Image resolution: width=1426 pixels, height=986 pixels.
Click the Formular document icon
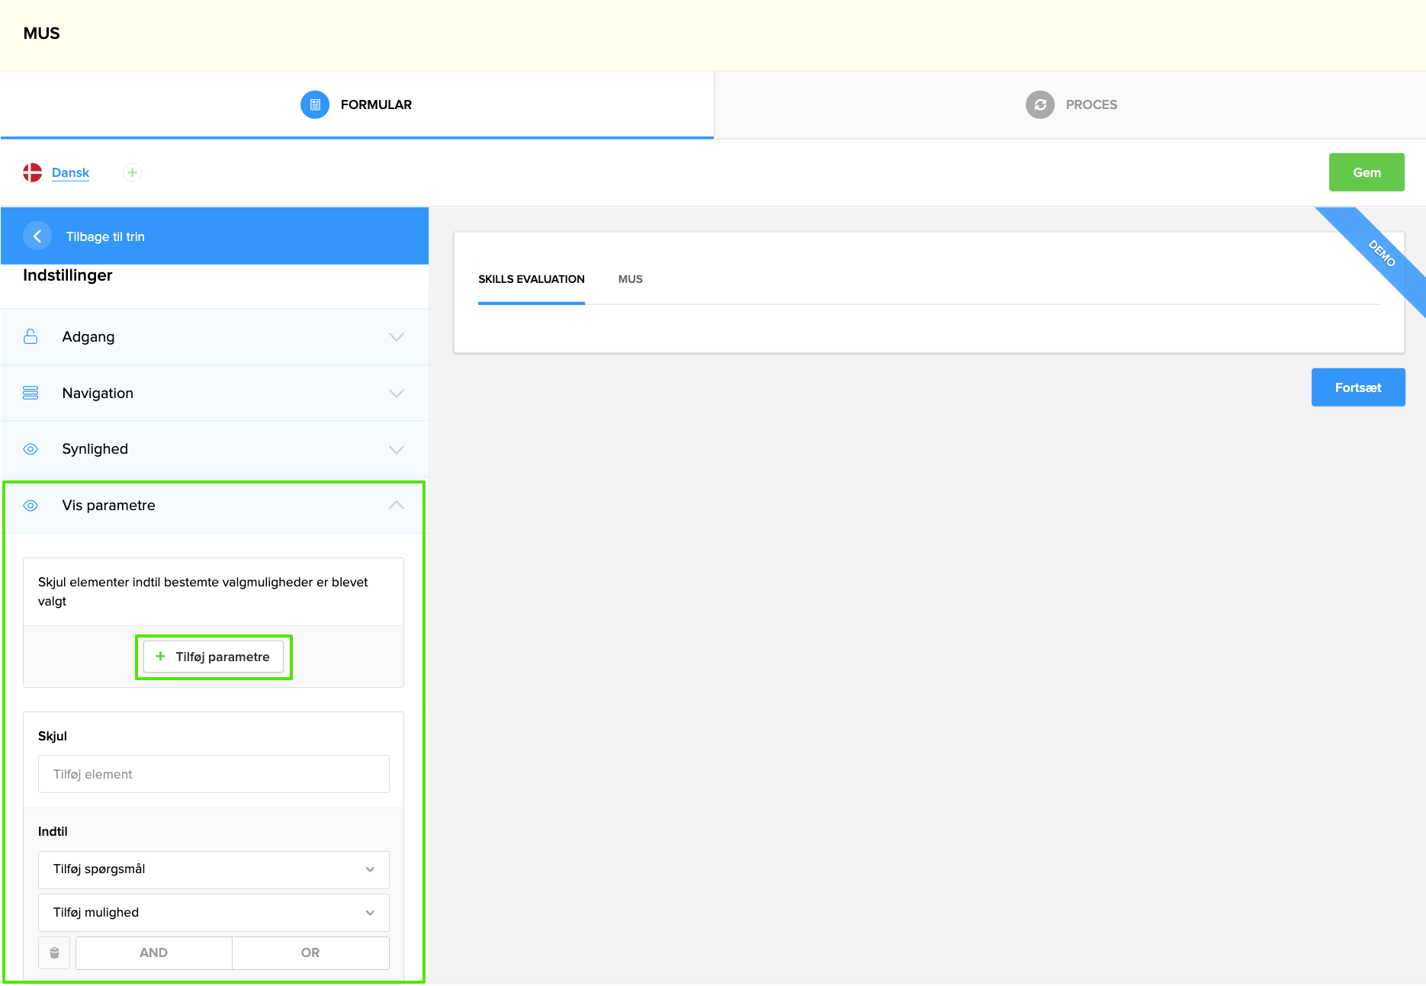click(315, 104)
